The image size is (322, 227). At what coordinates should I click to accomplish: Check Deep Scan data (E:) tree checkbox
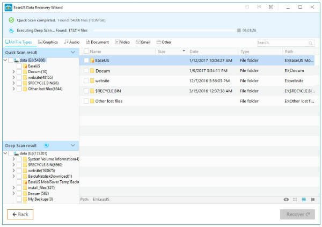click(11, 153)
